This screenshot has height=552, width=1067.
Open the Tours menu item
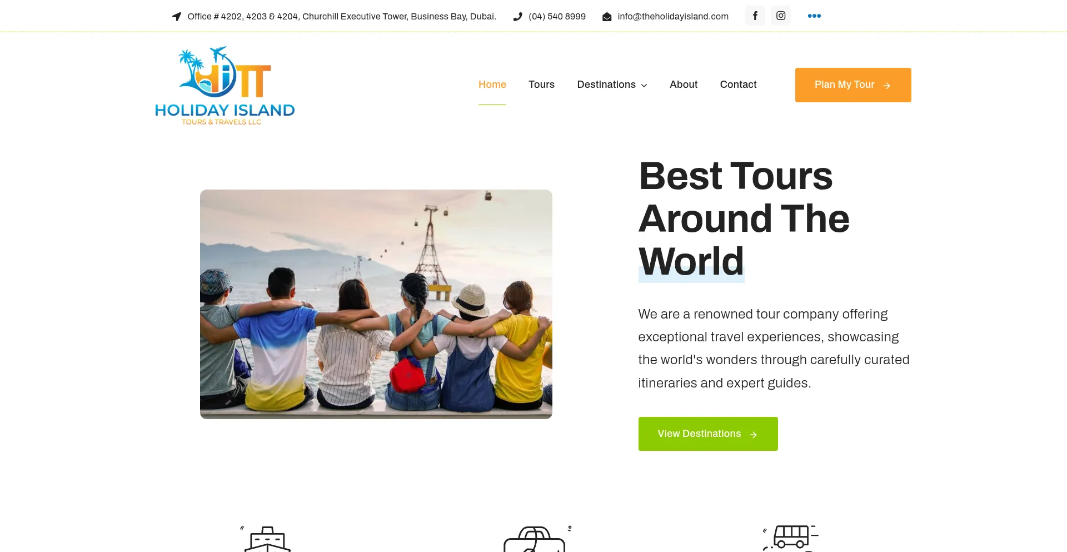[541, 84]
